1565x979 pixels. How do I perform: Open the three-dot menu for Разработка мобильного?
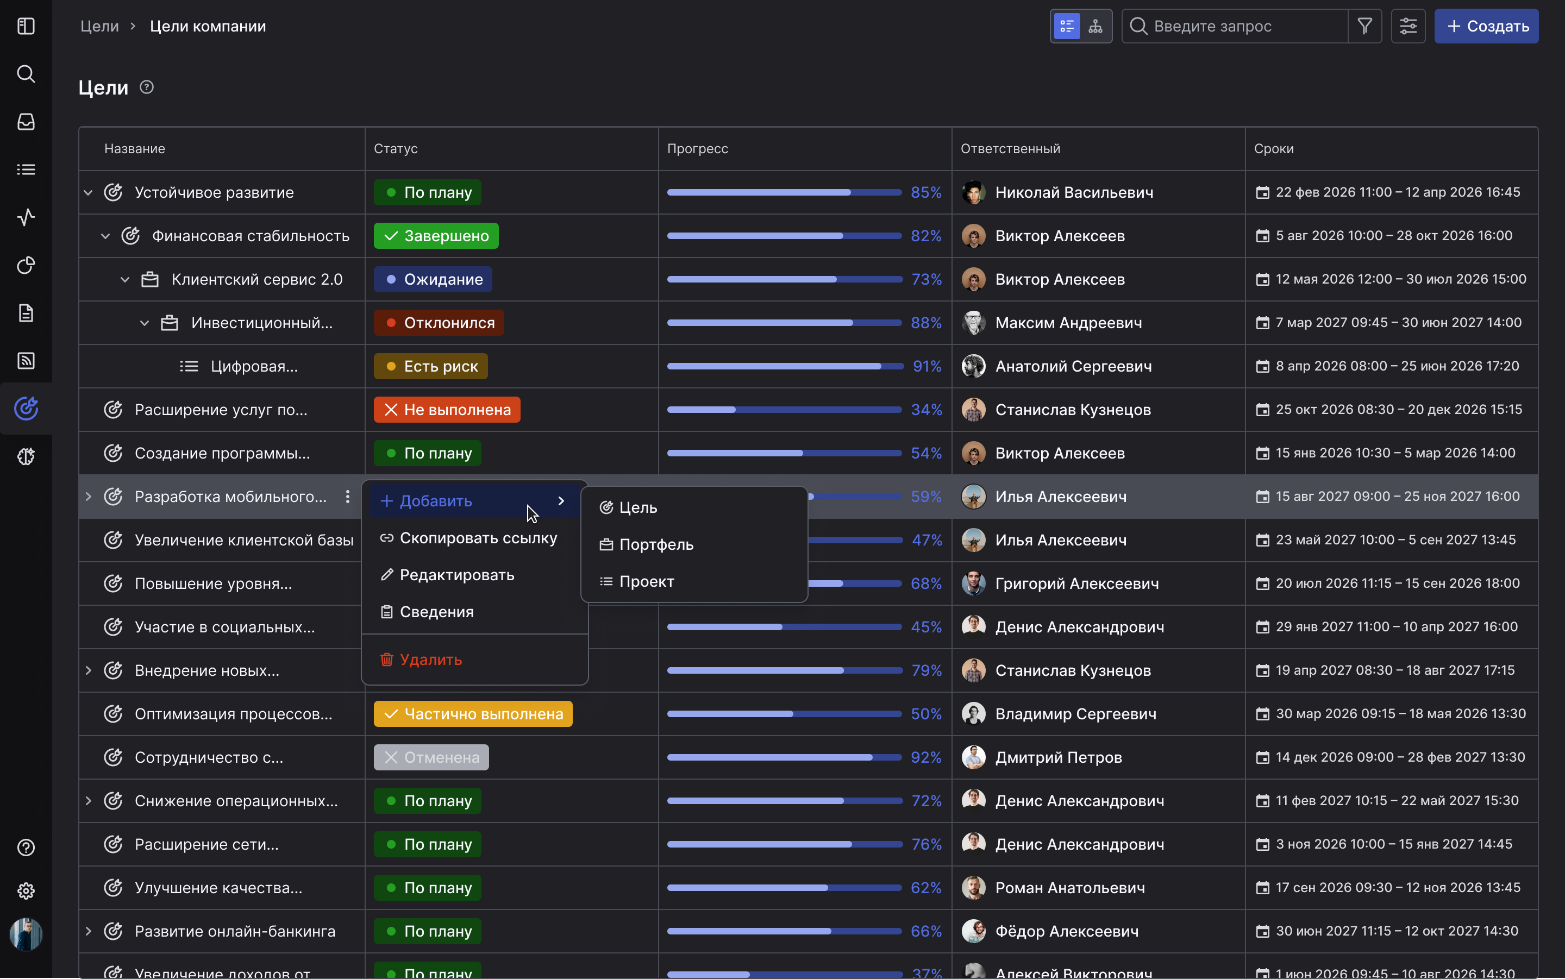point(348,497)
